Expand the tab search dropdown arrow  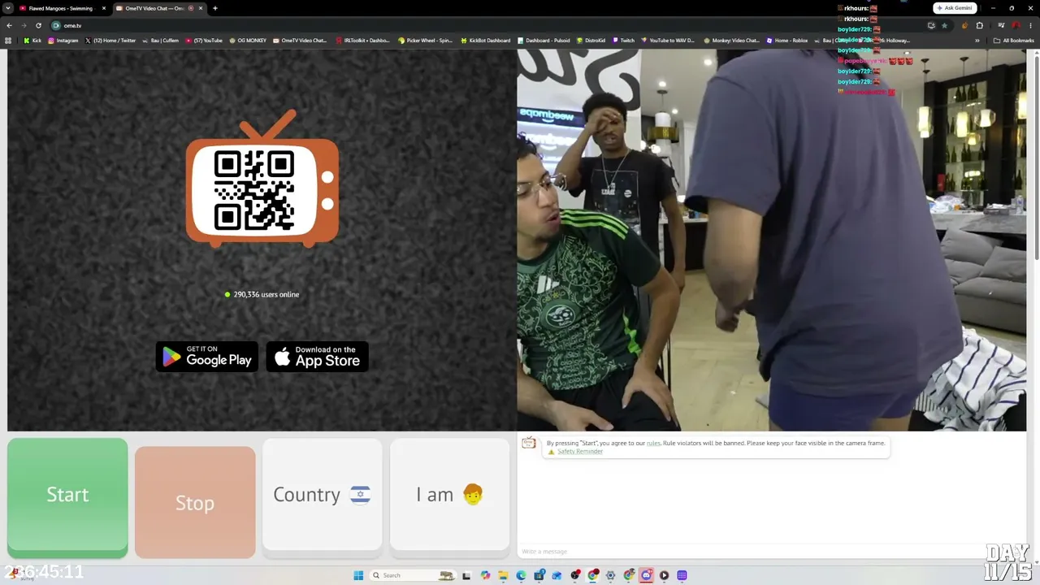click(8, 8)
